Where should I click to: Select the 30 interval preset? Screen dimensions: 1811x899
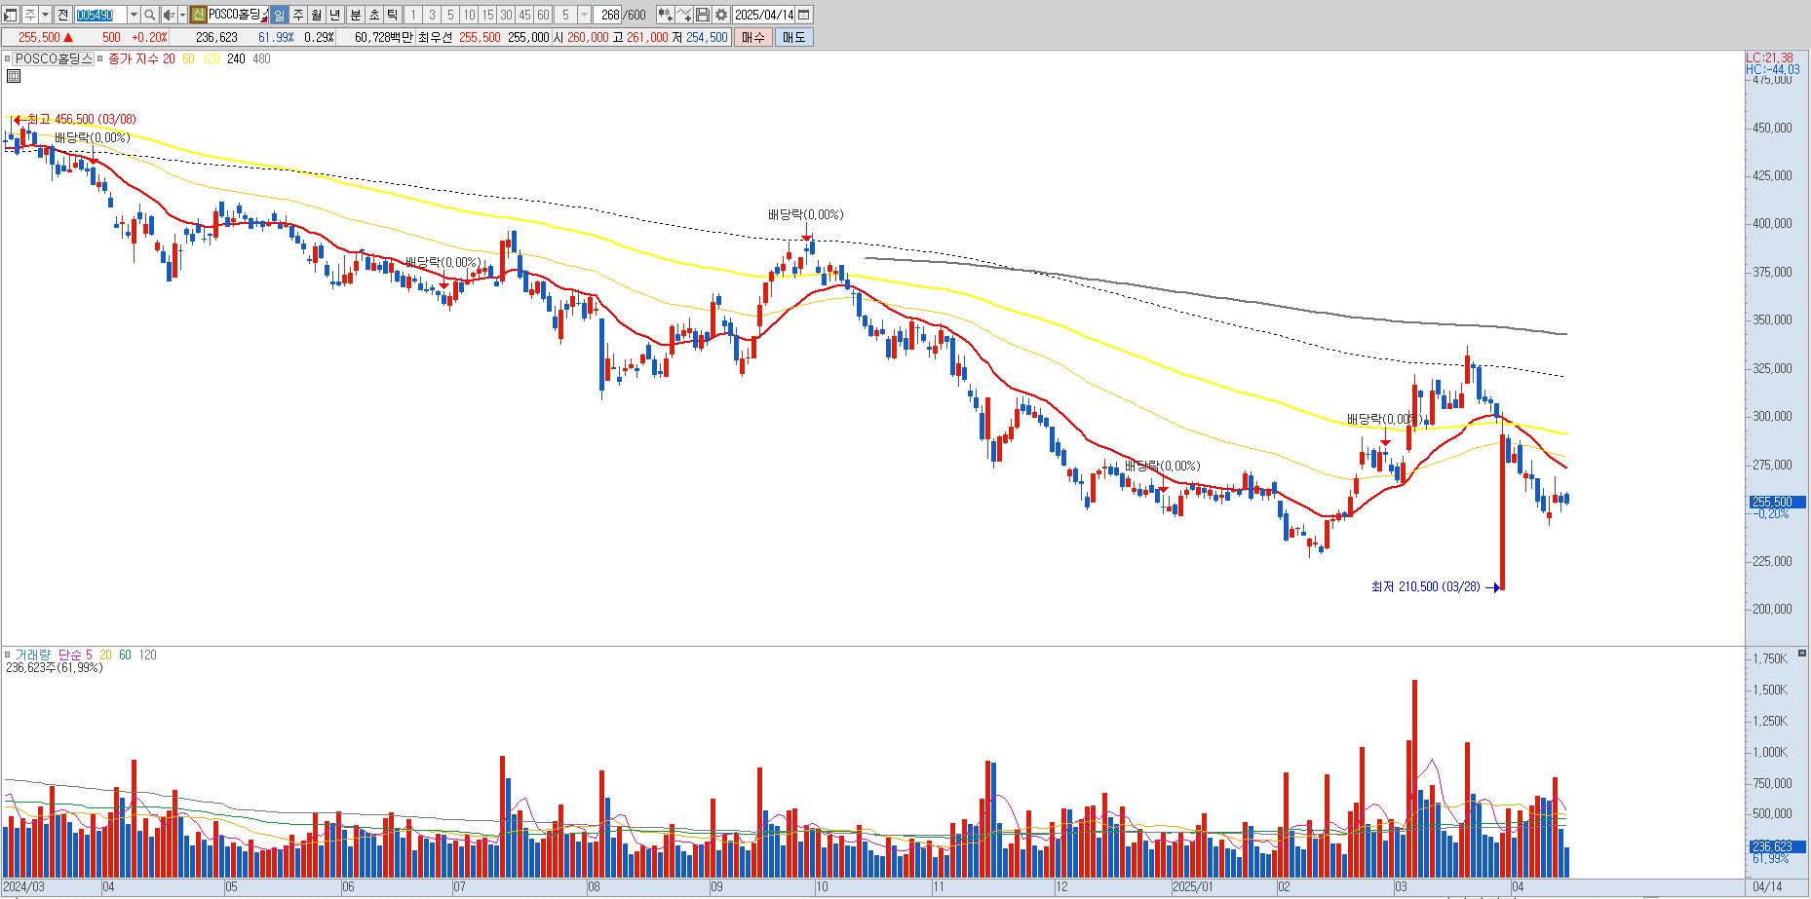click(x=506, y=15)
